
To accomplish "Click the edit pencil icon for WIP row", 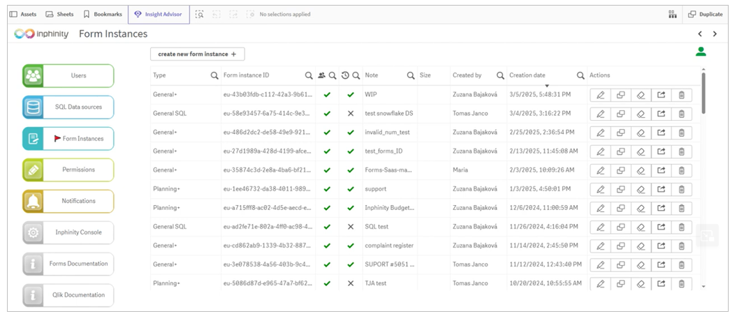I will click(600, 95).
